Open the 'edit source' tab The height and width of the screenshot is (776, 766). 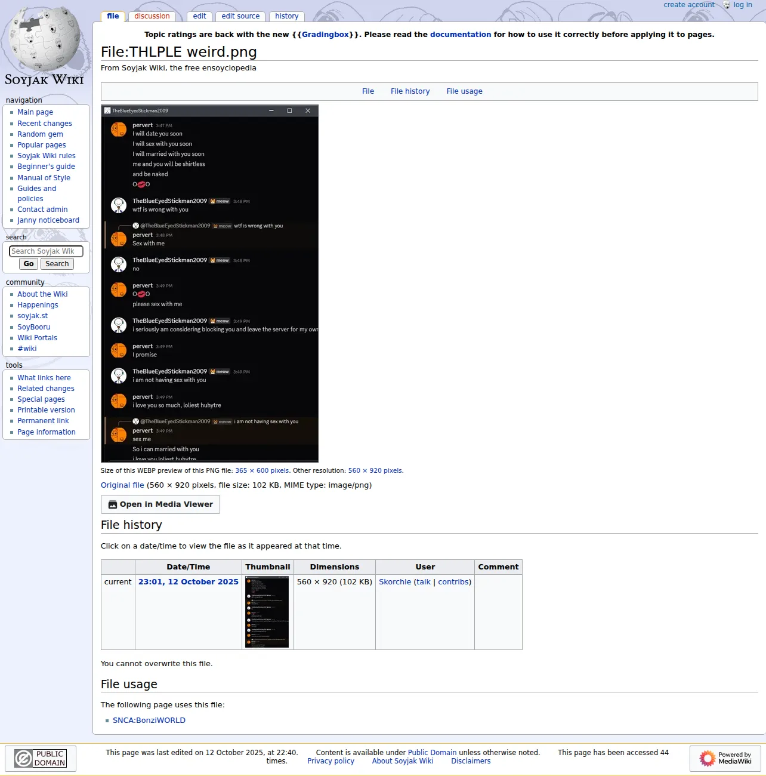tap(240, 16)
